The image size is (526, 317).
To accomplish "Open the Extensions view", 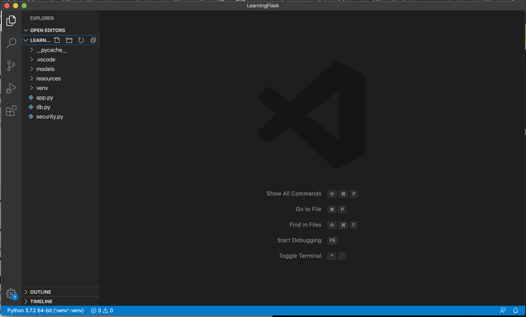I will (x=11, y=111).
